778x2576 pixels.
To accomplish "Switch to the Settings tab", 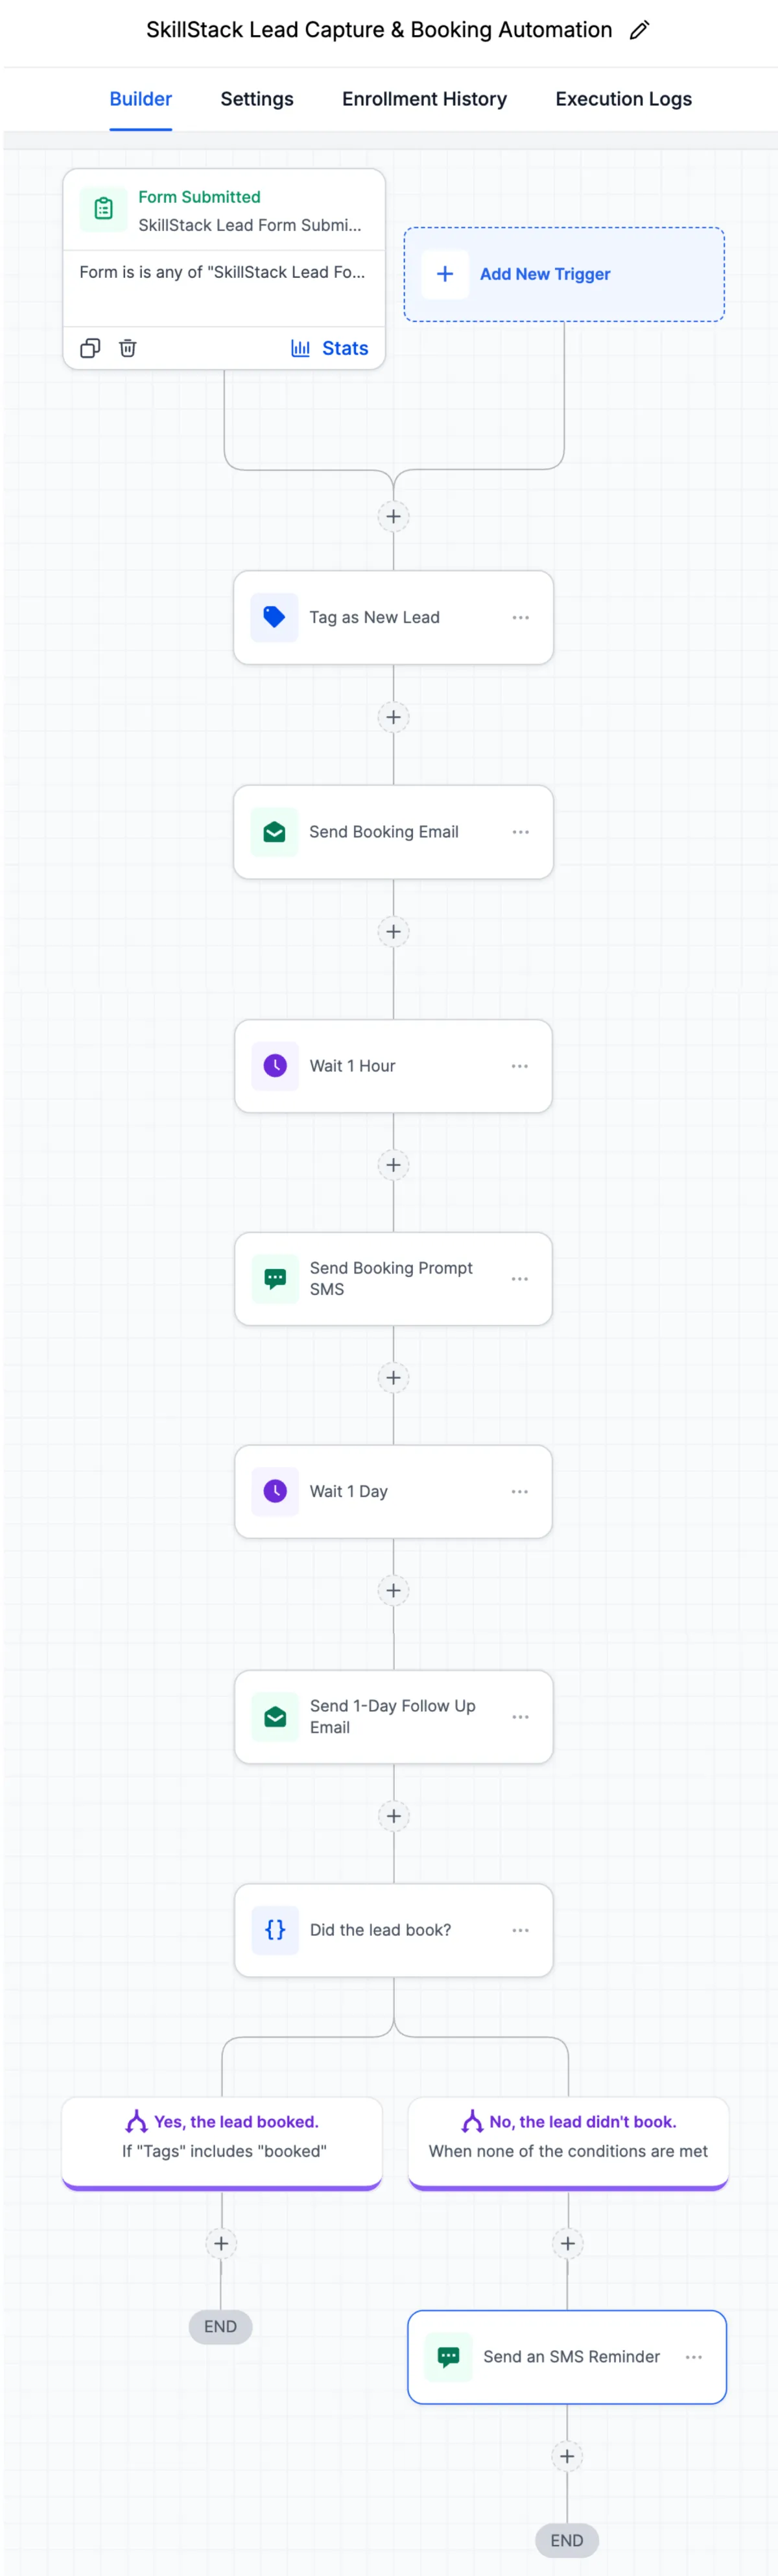I will pyautogui.click(x=257, y=99).
